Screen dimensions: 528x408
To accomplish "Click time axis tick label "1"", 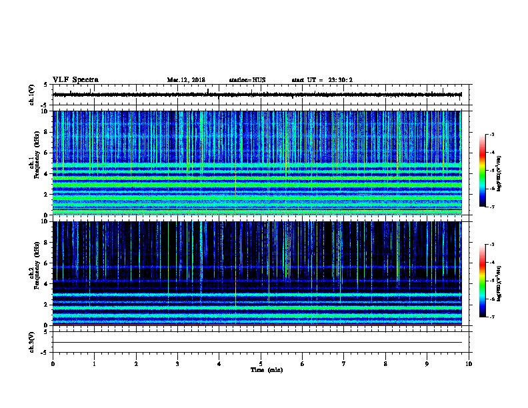I will click(94, 364).
